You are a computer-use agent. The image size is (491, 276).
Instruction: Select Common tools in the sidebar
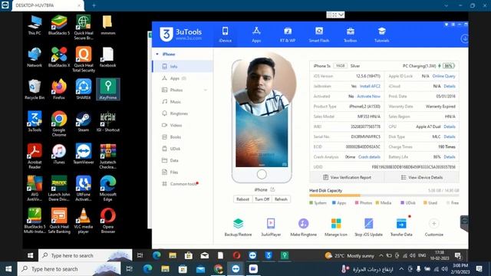coord(183,184)
